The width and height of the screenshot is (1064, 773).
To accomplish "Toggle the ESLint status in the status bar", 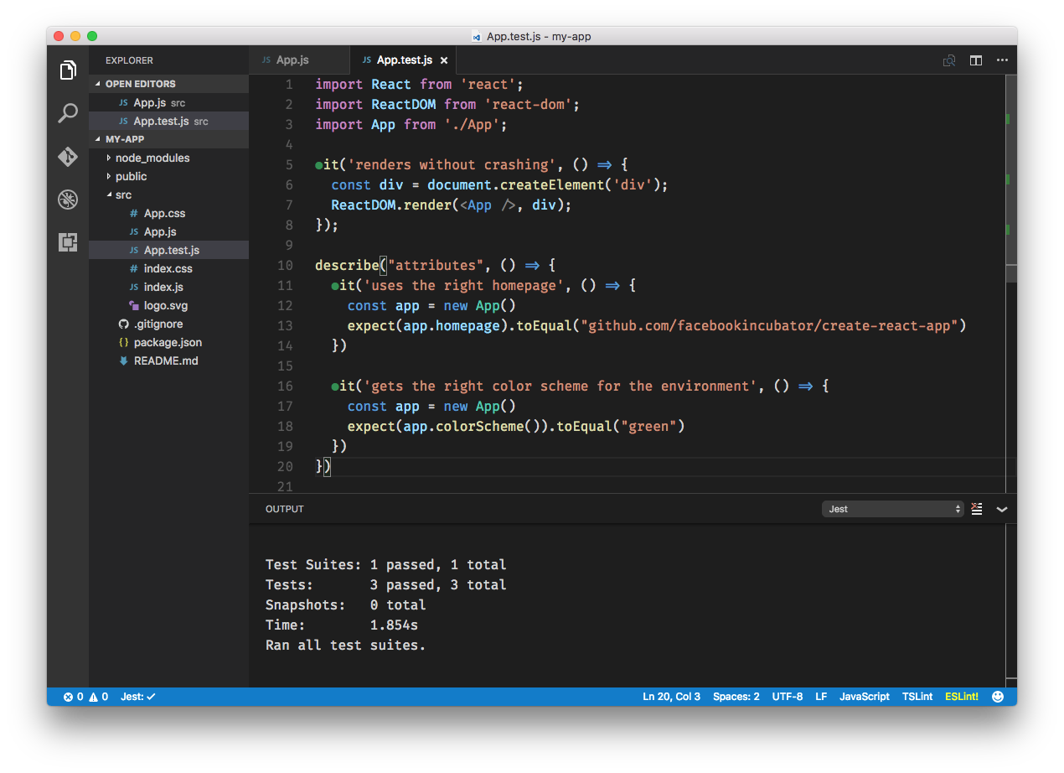I will pyautogui.click(x=961, y=696).
